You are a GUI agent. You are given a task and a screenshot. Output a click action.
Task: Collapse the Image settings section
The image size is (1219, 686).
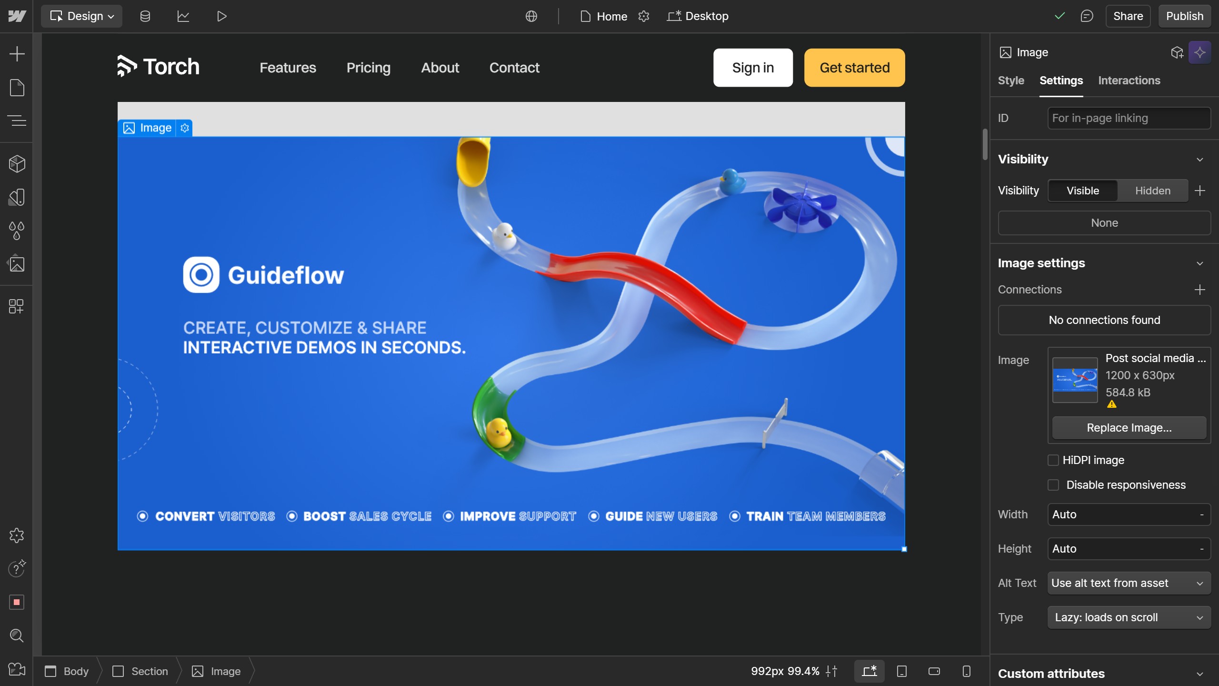(x=1199, y=263)
